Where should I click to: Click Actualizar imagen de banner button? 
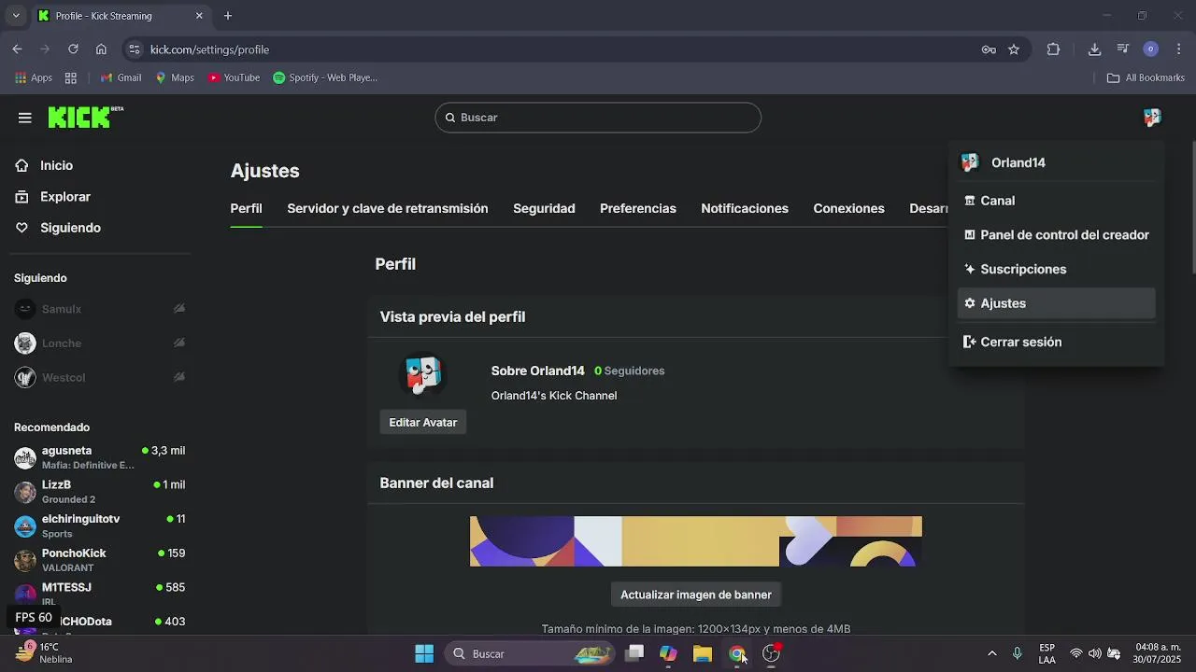pyautogui.click(x=696, y=595)
